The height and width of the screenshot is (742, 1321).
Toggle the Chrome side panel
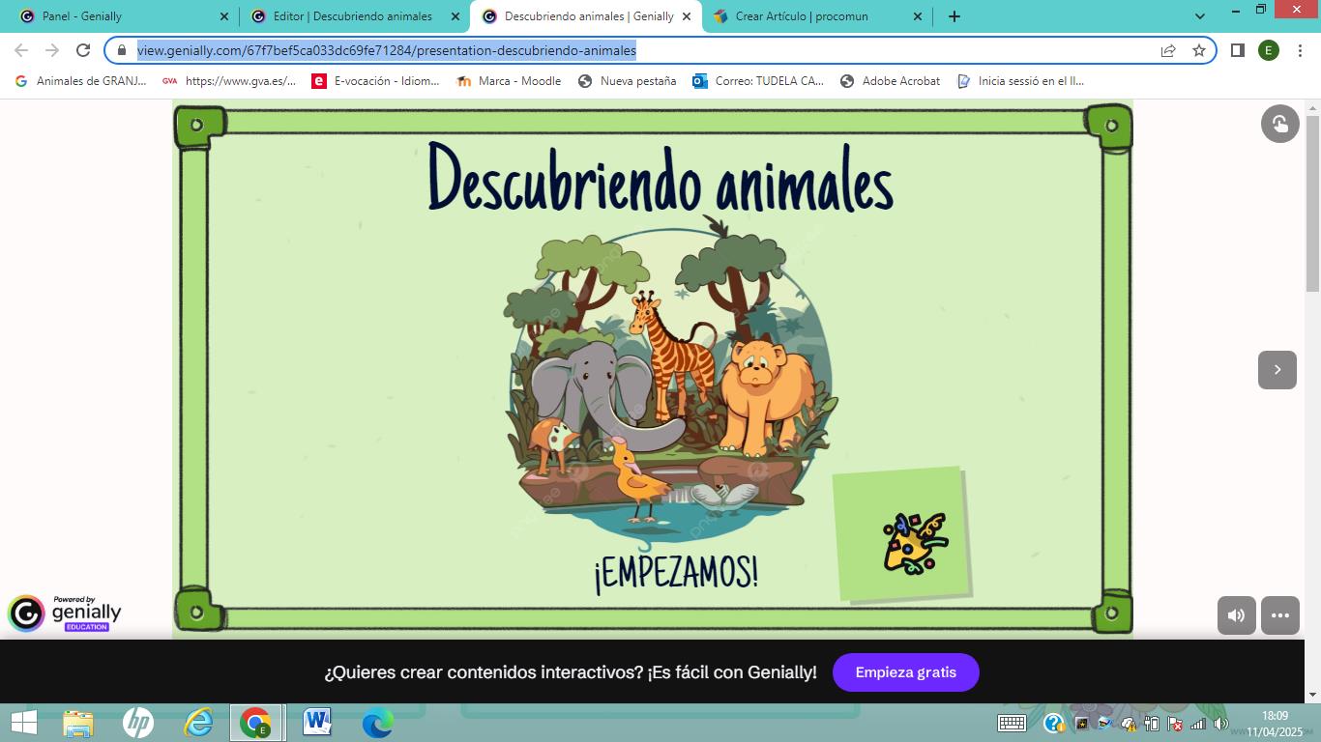[x=1237, y=51]
